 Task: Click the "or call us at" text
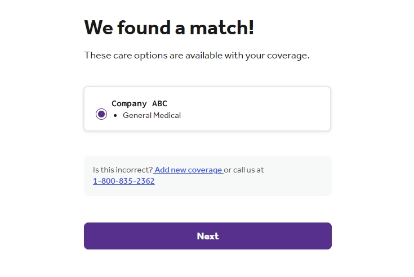pyautogui.click(x=244, y=170)
